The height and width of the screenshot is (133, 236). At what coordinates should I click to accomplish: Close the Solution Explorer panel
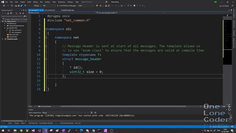pyautogui.click(x=25, y=10)
